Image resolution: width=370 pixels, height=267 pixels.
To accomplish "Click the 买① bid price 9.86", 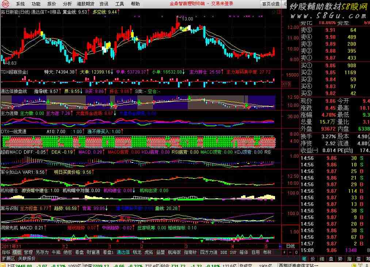I will pos(330,65).
